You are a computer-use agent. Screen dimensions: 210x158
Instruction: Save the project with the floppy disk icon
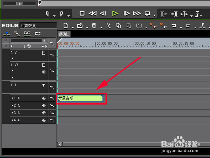click(x=94, y=26)
